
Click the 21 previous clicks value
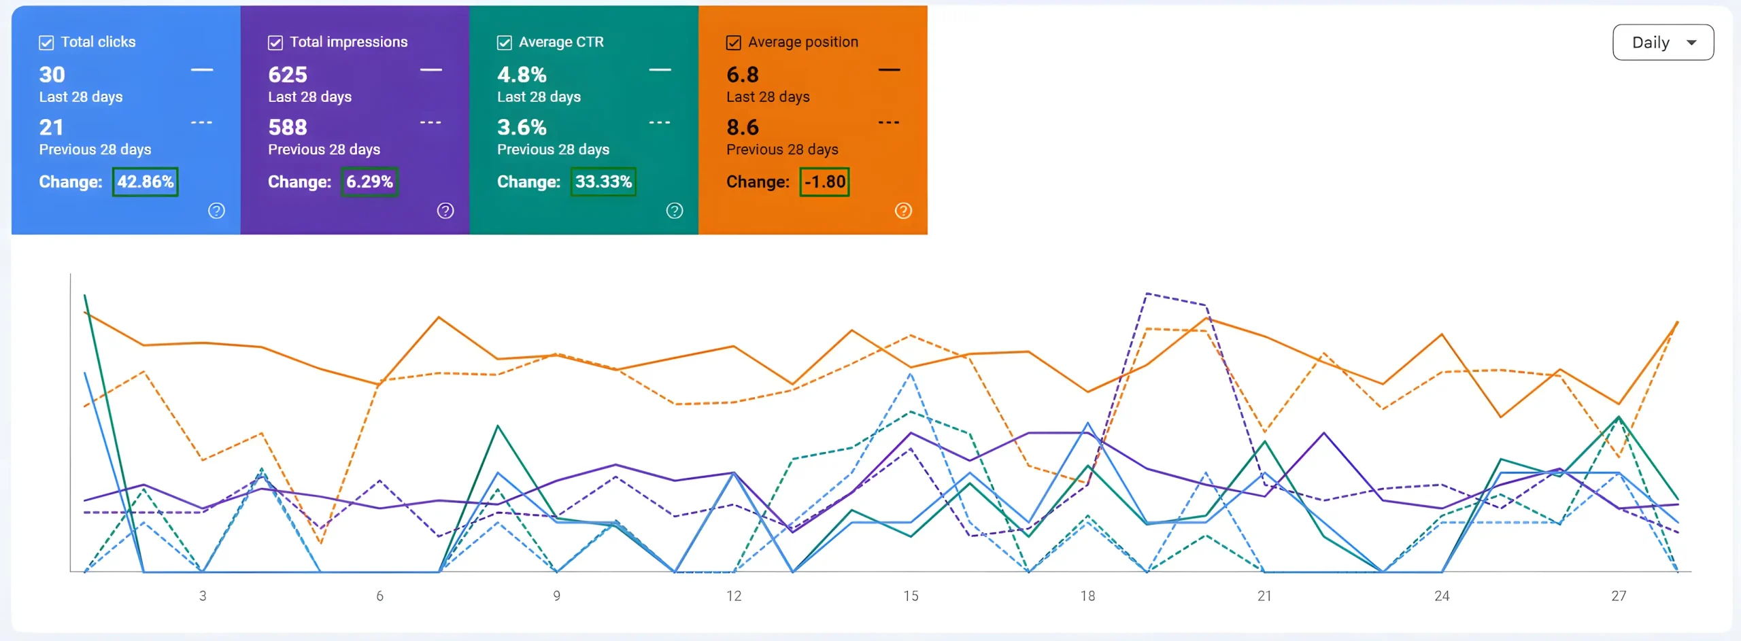pyautogui.click(x=51, y=127)
